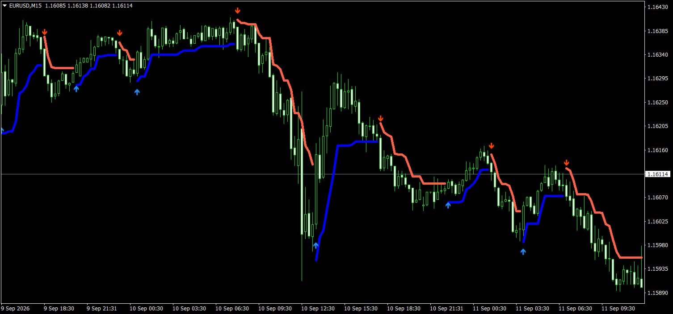This screenshot has height=314, width=673.
Task: Click the red down arrow at chart's highest peak
Action: tap(238, 11)
